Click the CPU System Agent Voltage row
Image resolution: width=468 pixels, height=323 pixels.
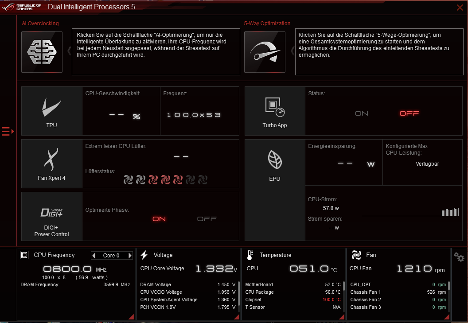tap(188, 300)
